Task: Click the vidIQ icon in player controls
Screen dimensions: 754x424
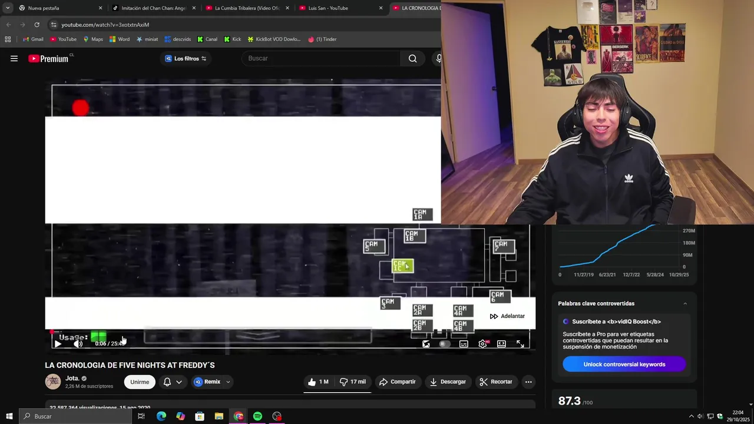Action: click(426, 344)
